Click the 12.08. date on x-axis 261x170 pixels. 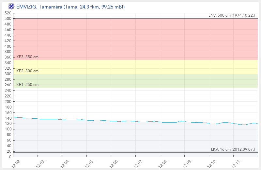(x=163, y=163)
